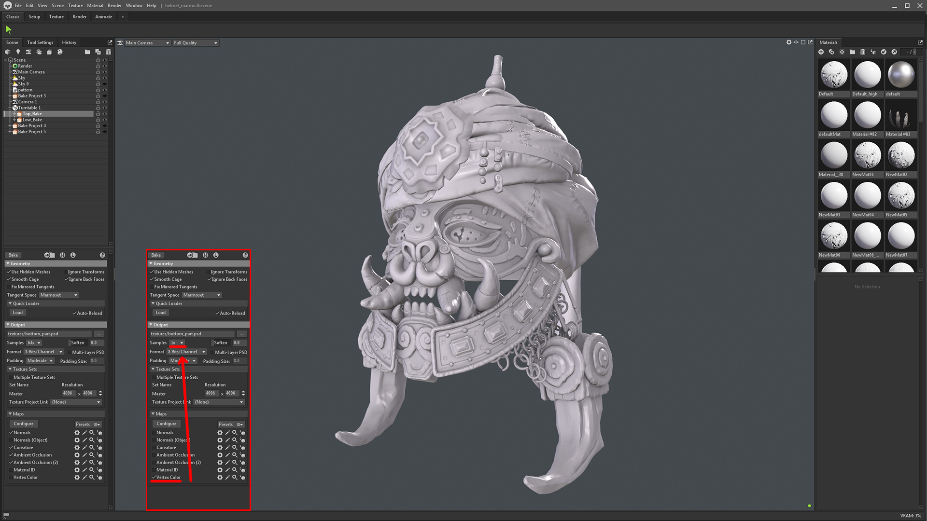Toggle lock icon on Main Camera row

(98, 72)
